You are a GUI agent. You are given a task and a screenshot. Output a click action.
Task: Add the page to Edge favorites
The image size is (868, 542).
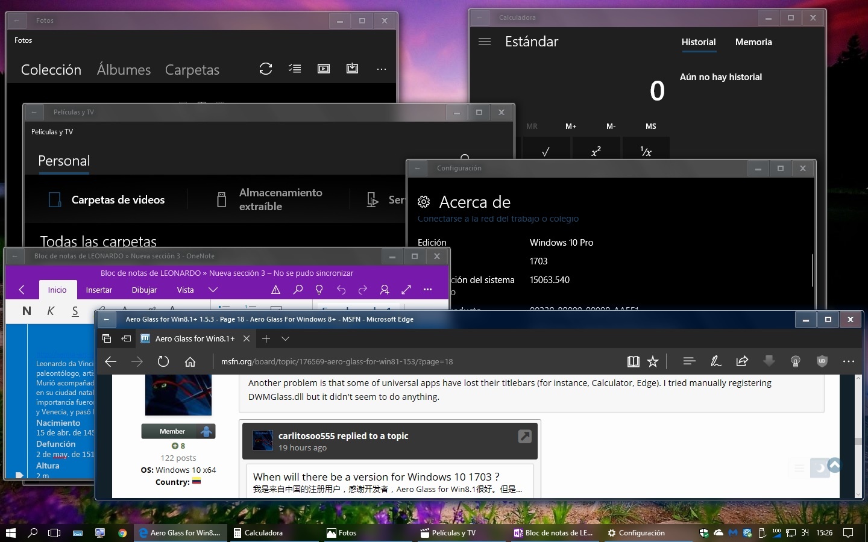pyautogui.click(x=653, y=361)
